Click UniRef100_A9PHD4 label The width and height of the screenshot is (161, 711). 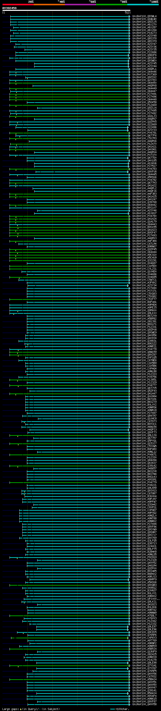[144, 305]
